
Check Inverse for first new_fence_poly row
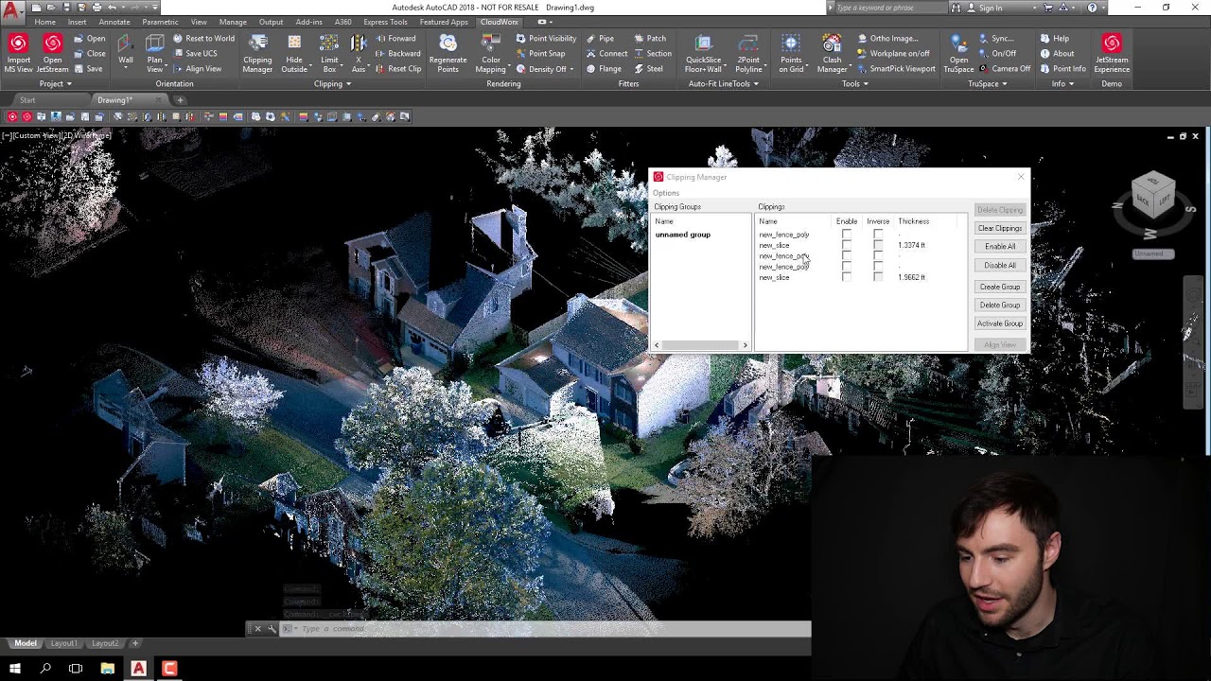pos(878,235)
